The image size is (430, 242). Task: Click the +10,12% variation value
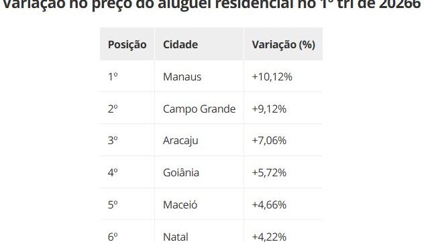point(272,76)
